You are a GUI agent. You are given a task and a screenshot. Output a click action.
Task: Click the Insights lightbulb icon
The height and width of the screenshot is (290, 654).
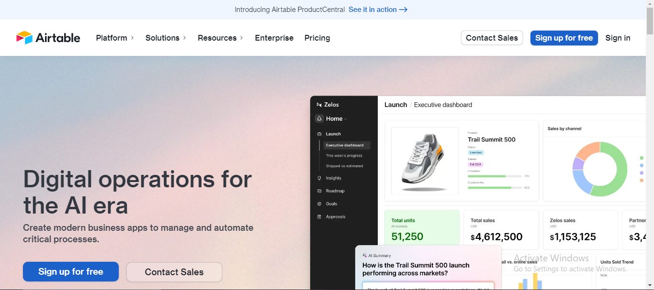[319, 178]
